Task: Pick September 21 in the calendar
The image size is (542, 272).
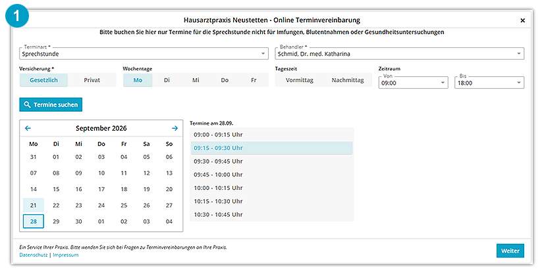Action: 34,205
